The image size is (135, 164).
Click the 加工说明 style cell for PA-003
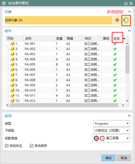coord(92,54)
